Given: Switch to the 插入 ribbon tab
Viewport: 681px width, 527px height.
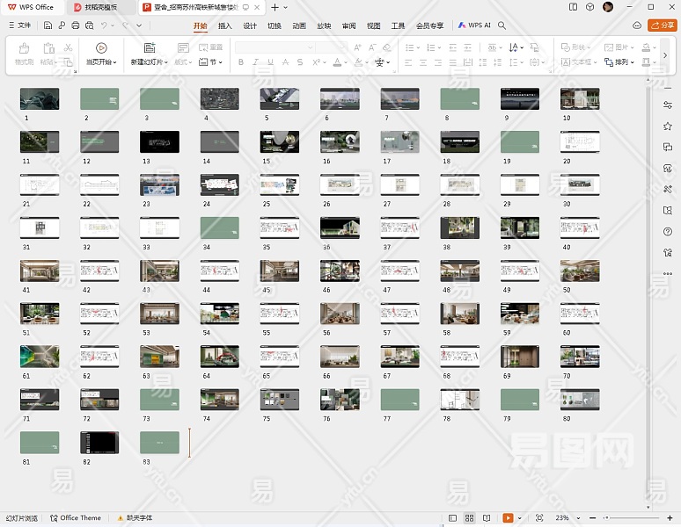Looking at the screenshot, I should click(x=225, y=25).
